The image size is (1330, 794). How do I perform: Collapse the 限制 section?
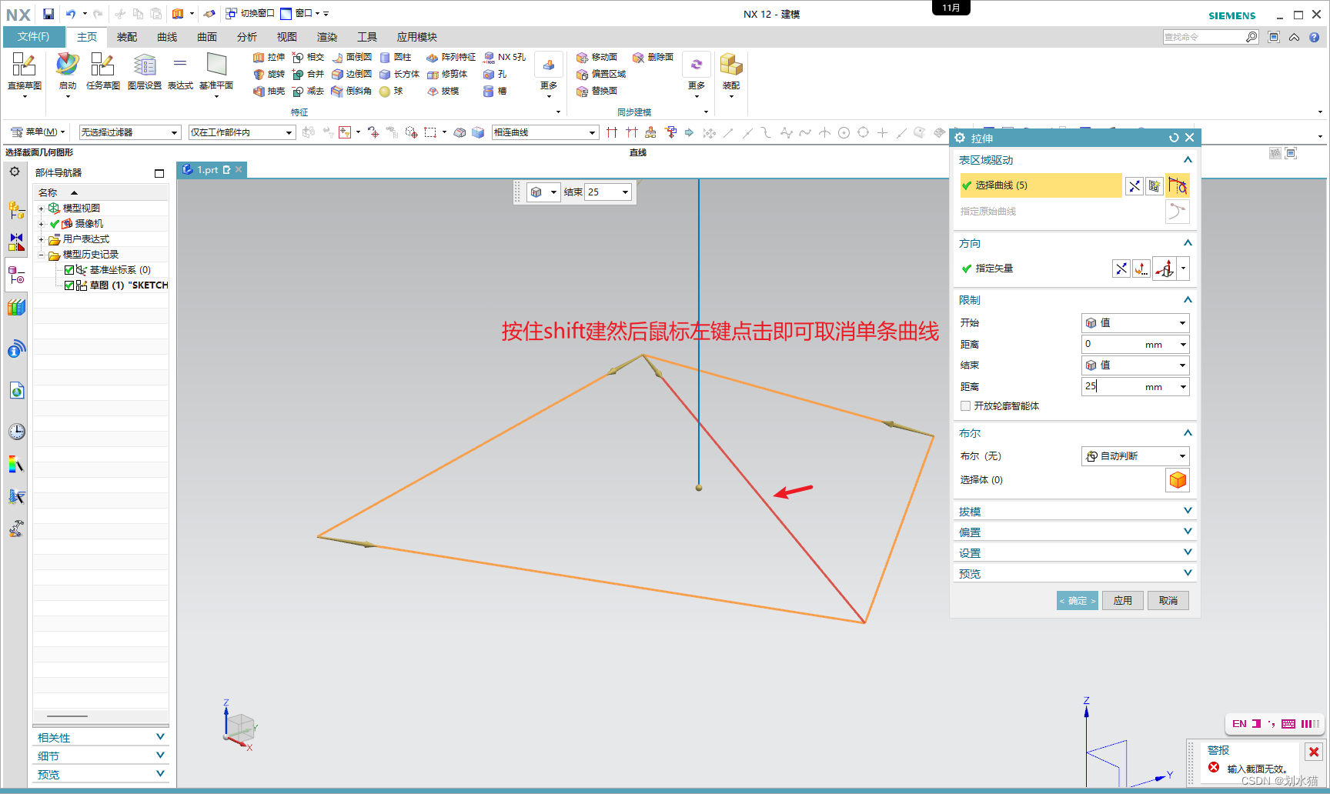point(1188,300)
